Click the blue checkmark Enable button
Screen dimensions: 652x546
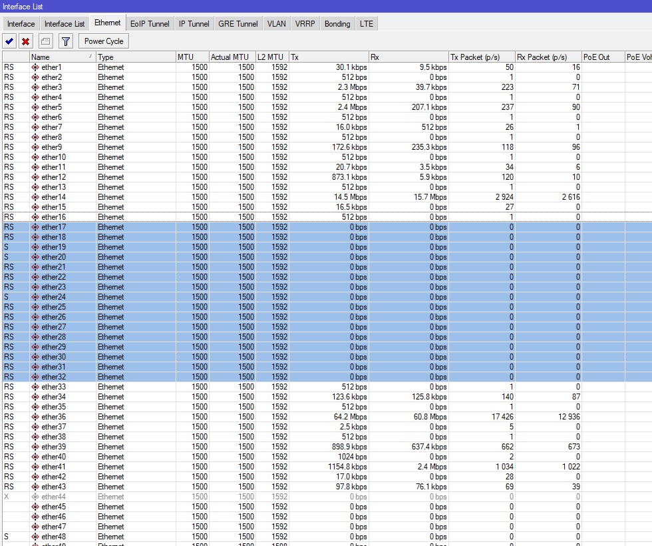[9, 41]
